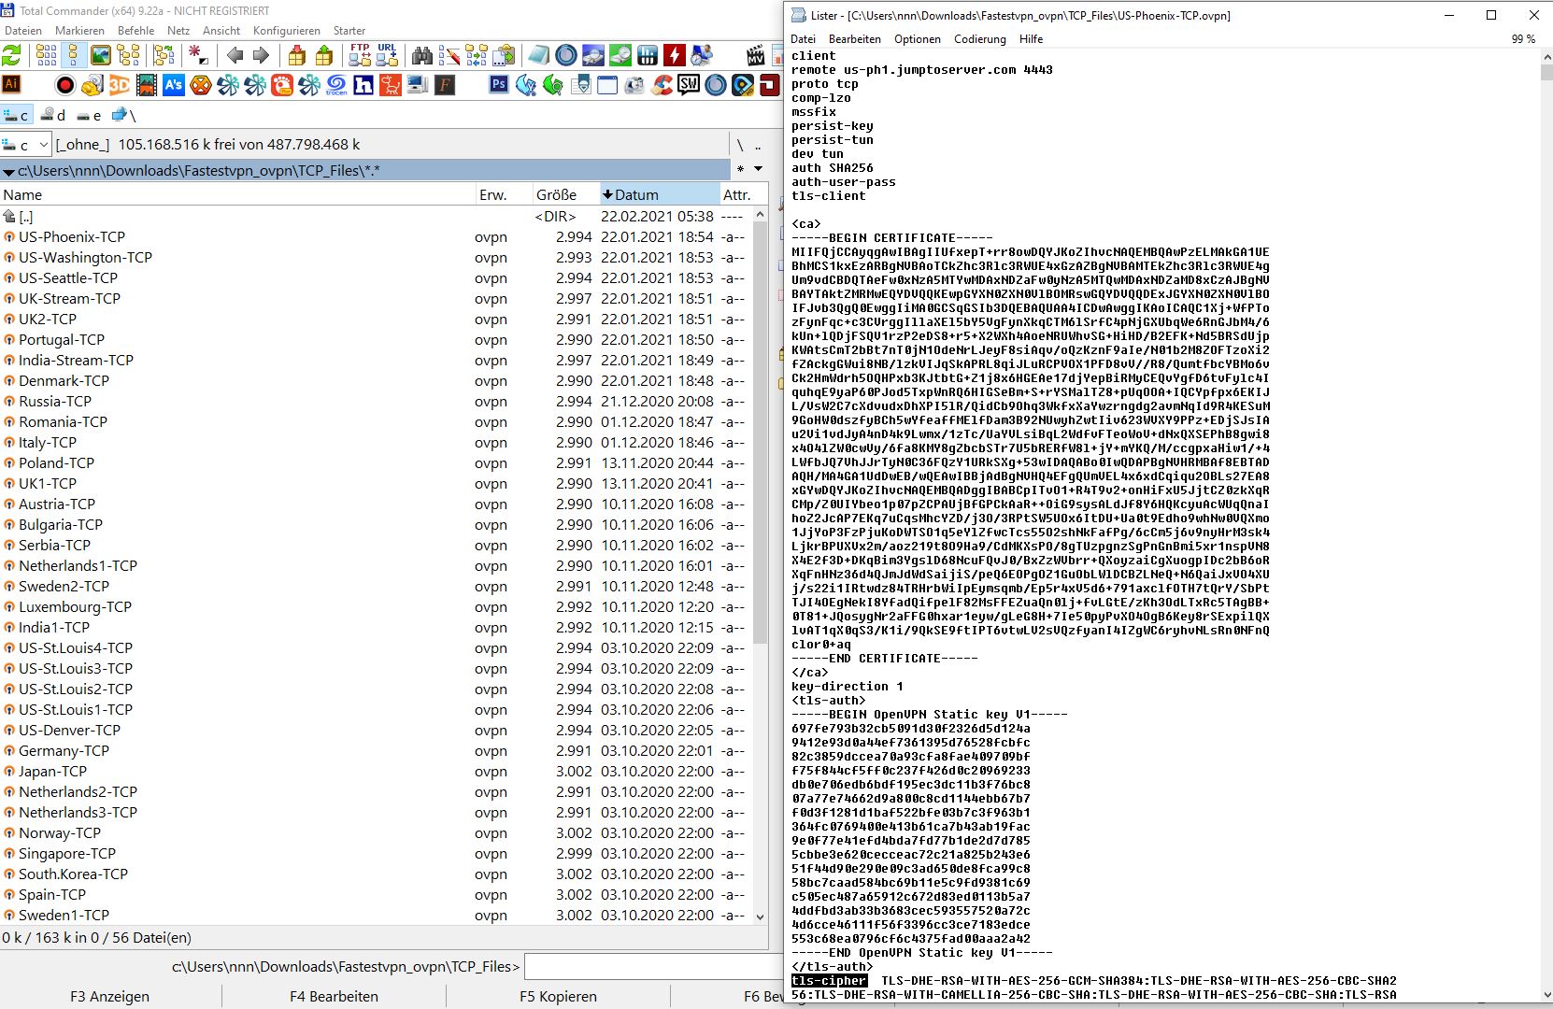Viewport: 1553px width, 1009px height.
Task: Click the Lister window vertical scrollbar
Action: [1546, 525]
